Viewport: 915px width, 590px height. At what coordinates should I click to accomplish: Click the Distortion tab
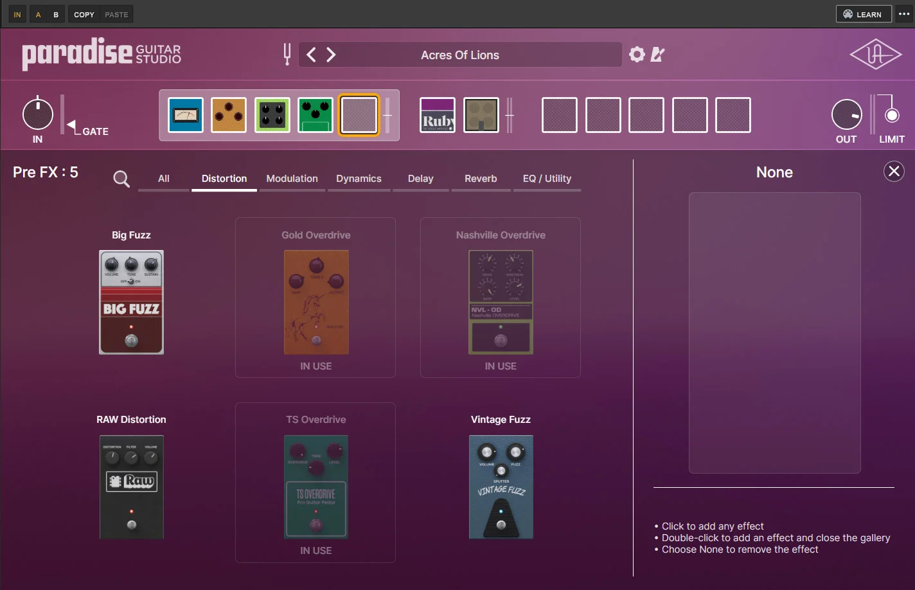[224, 179]
